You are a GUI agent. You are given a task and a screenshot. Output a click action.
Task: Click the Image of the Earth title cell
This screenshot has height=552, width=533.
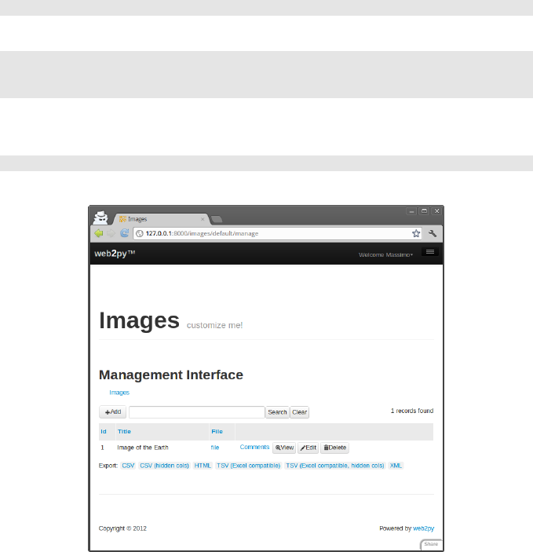click(143, 448)
